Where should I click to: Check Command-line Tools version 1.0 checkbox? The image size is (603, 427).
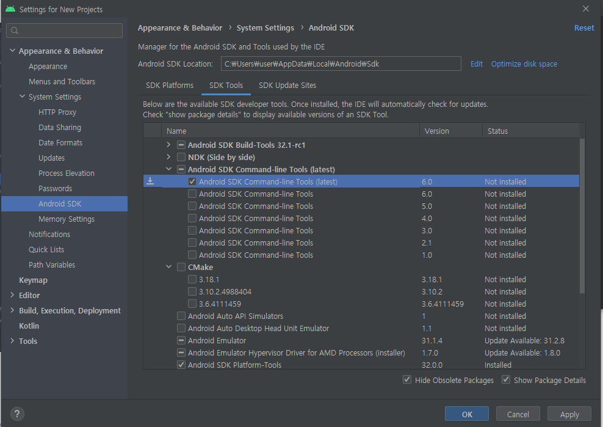pyautogui.click(x=192, y=255)
